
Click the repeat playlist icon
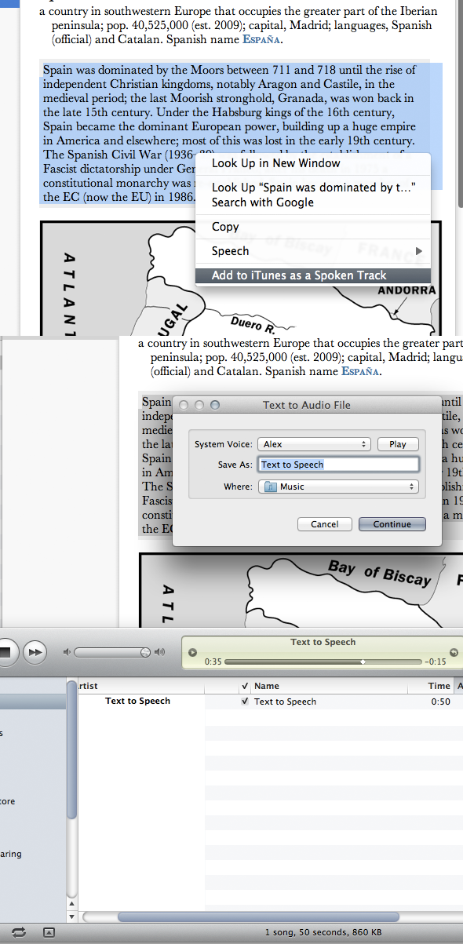pyautogui.click(x=19, y=931)
